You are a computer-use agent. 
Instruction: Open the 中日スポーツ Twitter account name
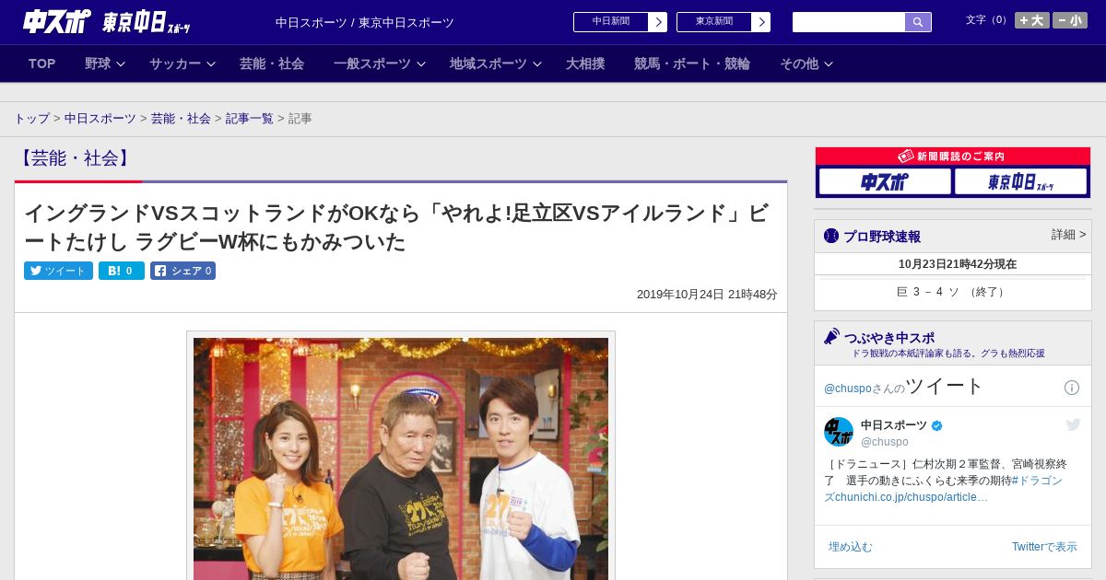pyautogui.click(x=894, y=425)
